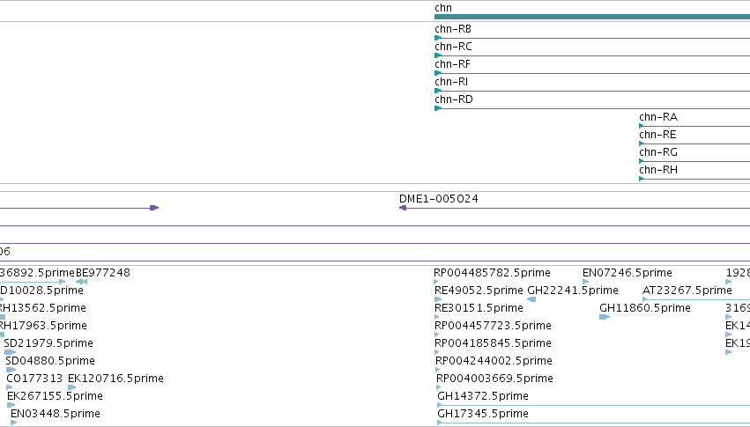The height and width of the screenshot is (427, 750).
Task: Click the EK120716.5prime arrow glyph
Action: pos(71,387)
